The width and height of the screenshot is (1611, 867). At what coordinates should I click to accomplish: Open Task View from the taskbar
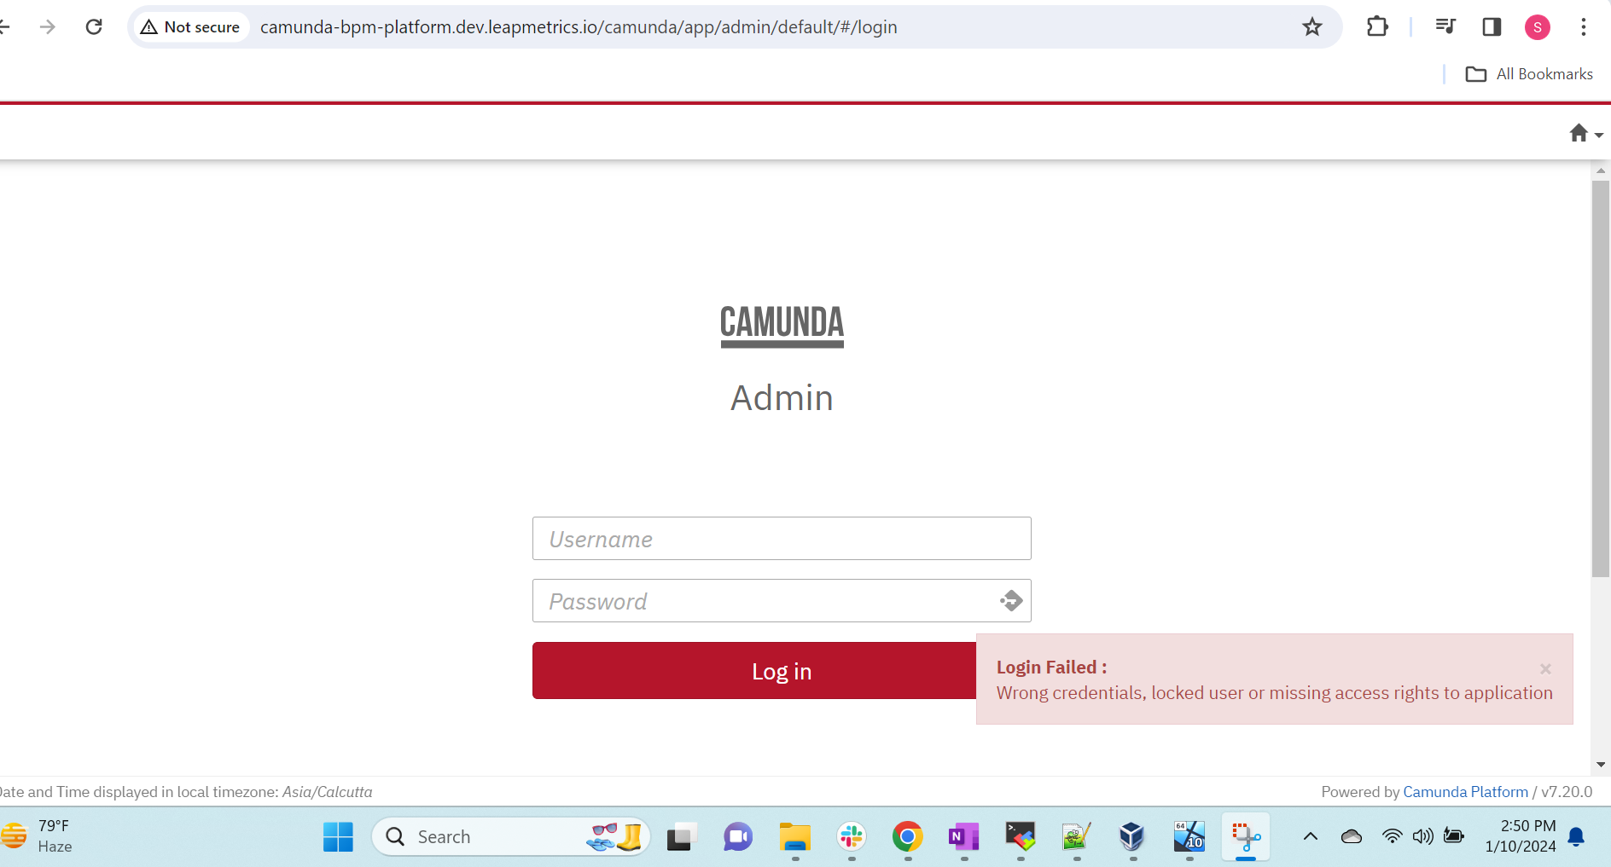coord(682,837)
